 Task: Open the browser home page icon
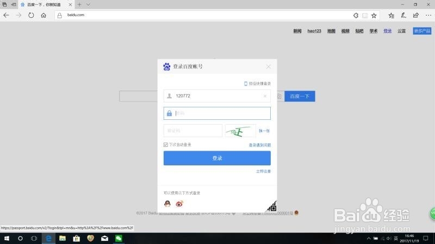(43, 15)
